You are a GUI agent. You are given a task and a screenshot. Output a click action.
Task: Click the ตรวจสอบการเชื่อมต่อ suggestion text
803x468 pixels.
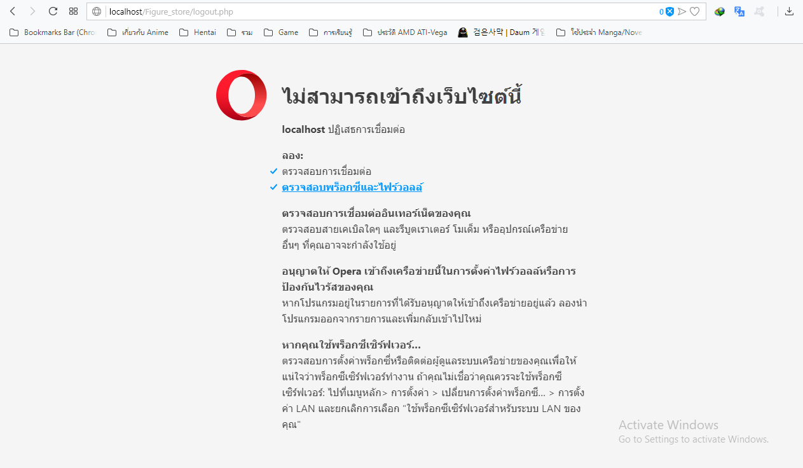(327, 172)
